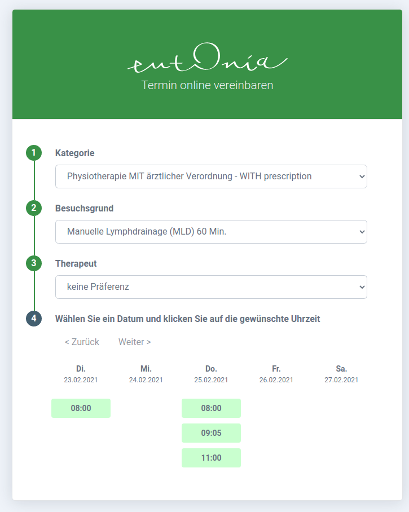
Task: Click the eutOnia logo in header
Action: tap(207, 63)
